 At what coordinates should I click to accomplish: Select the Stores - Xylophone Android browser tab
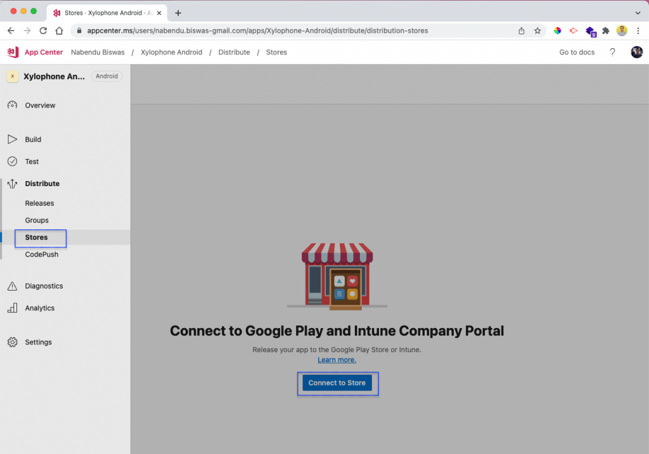click(108, 13)
